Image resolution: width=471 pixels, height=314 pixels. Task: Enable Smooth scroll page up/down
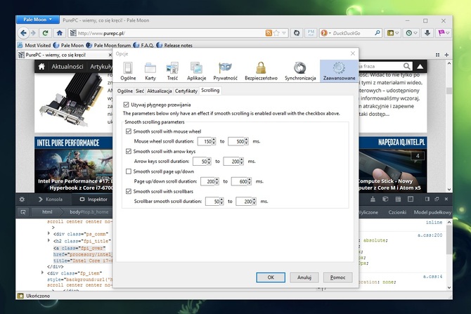pyautogui.click(x=129, y=171)
